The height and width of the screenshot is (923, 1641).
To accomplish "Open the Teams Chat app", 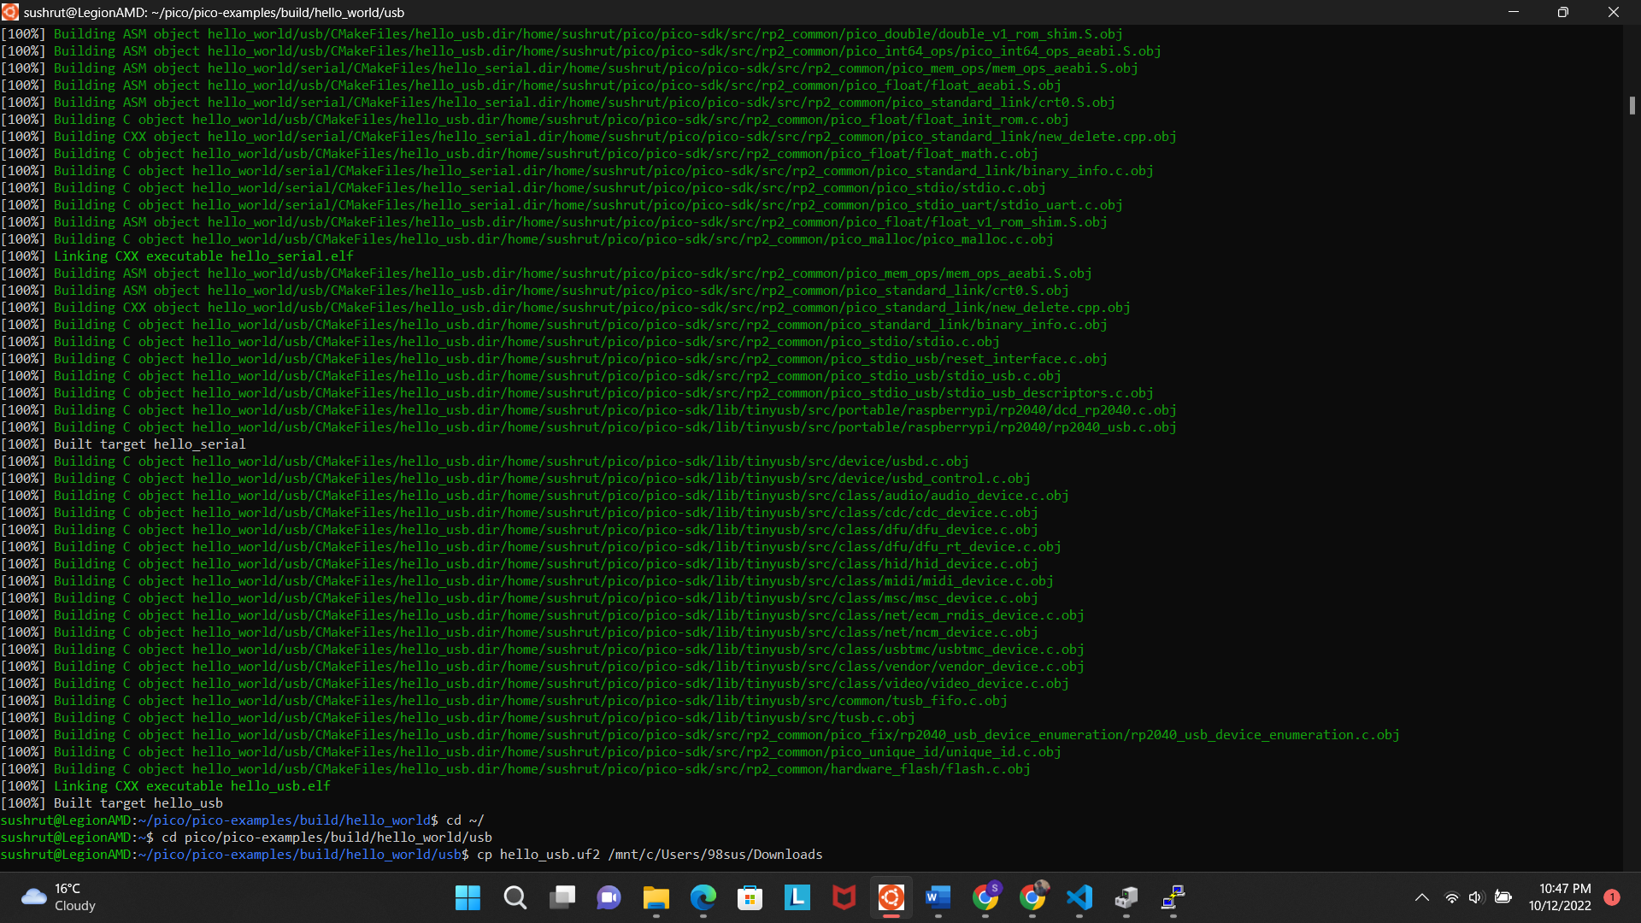I will click(x=609, y=898).
